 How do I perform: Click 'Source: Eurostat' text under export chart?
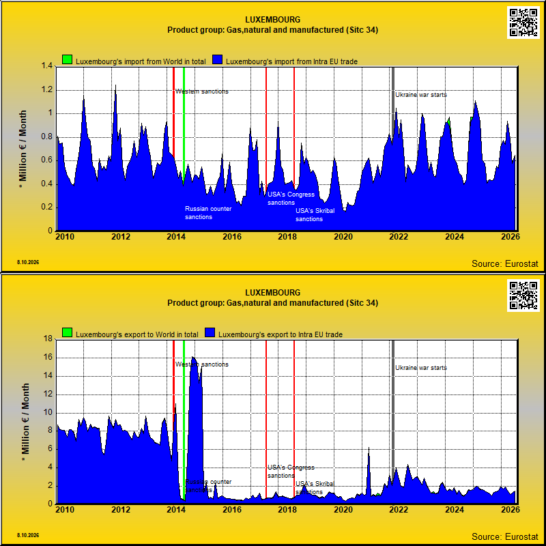tap(505, 536)
